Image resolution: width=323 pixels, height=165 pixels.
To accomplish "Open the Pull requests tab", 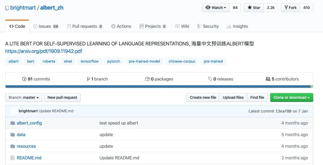I will (85, 26).
